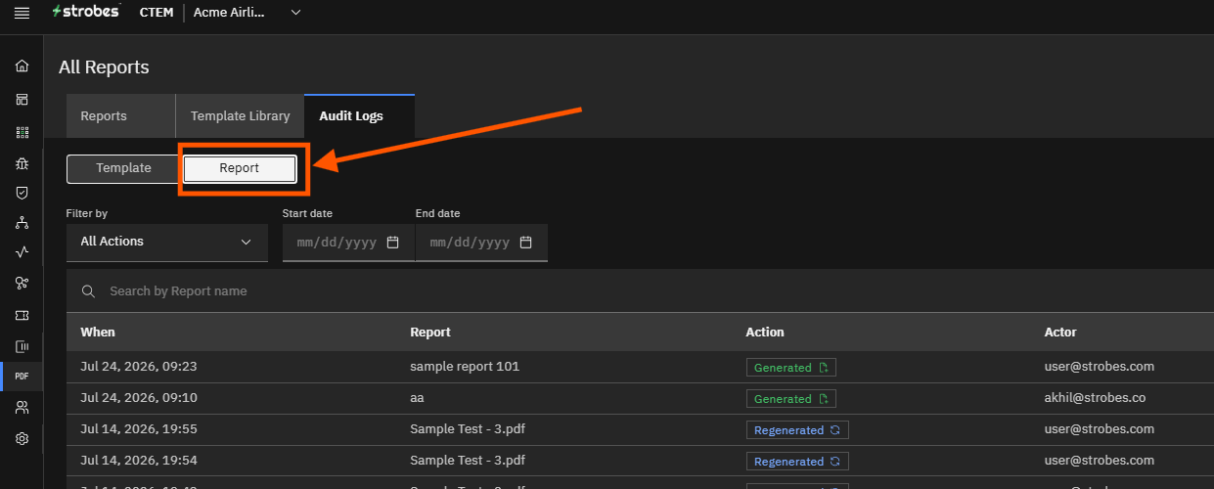Viewport: 1214px width, 489px height.
Task: Select report name sample report 101
Action: click(x=465, y=367)
